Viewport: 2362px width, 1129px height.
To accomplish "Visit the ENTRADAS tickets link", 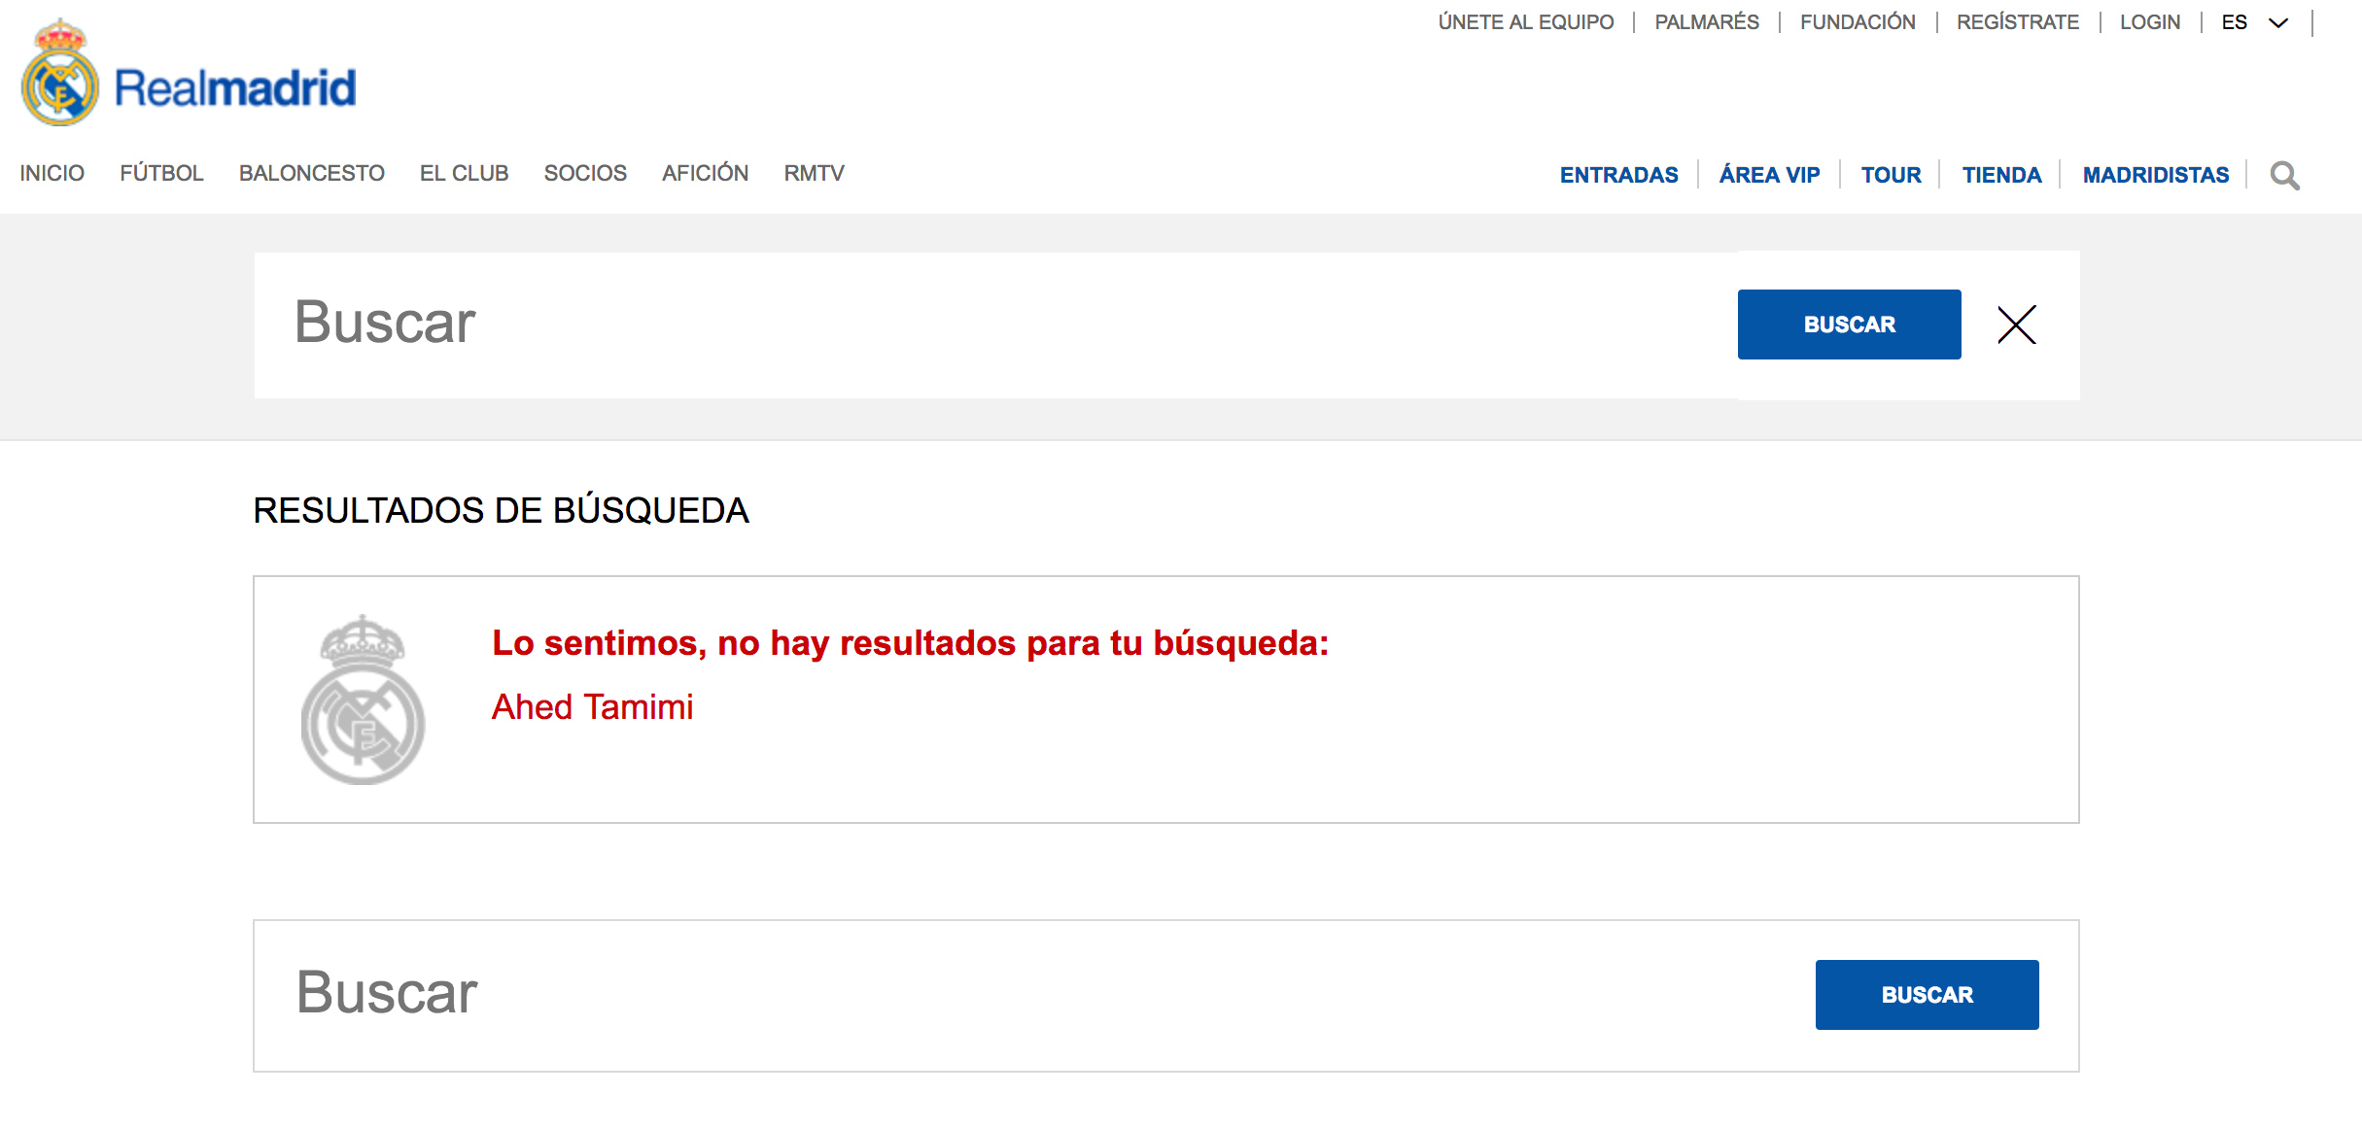I will point(1618,175).
